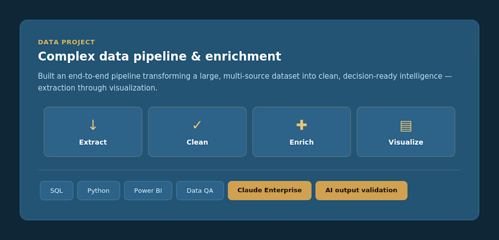Select the Clean step label
Image resolution: width=499 pixels, height=240 pixels.
click(197, 142)
